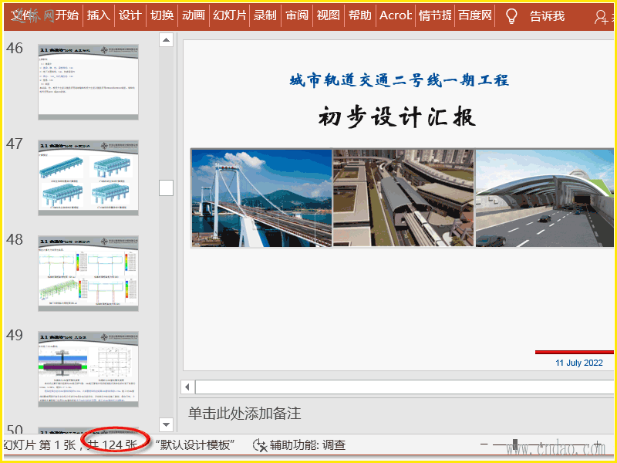Click the notes area 单击此处添加备注
Viewport: 617px width, 463px height.
coord(244,414)
